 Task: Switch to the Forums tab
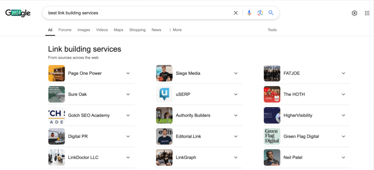pos(65,30)
